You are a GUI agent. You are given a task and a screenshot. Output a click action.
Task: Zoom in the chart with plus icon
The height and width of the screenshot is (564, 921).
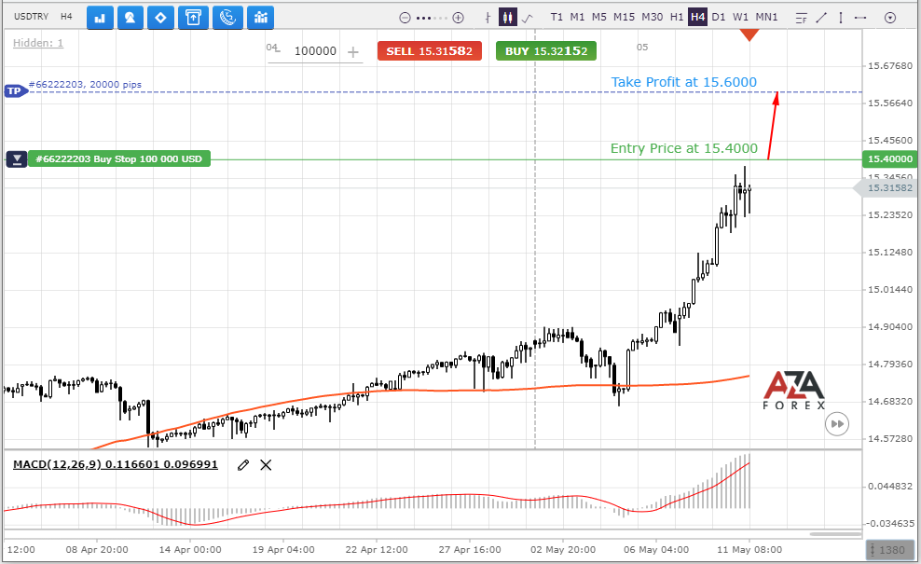coord(458,18)
